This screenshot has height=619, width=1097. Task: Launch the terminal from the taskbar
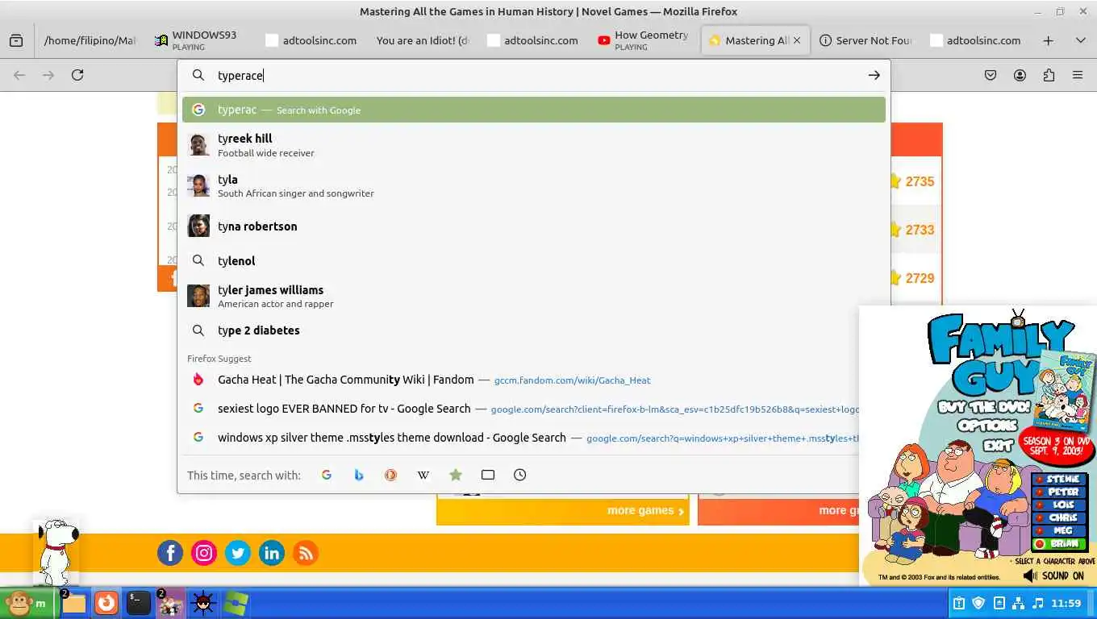point(139,603)
